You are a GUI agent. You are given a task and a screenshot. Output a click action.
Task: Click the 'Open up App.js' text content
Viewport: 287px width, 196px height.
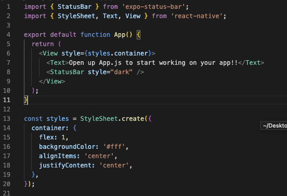[153, 63]
